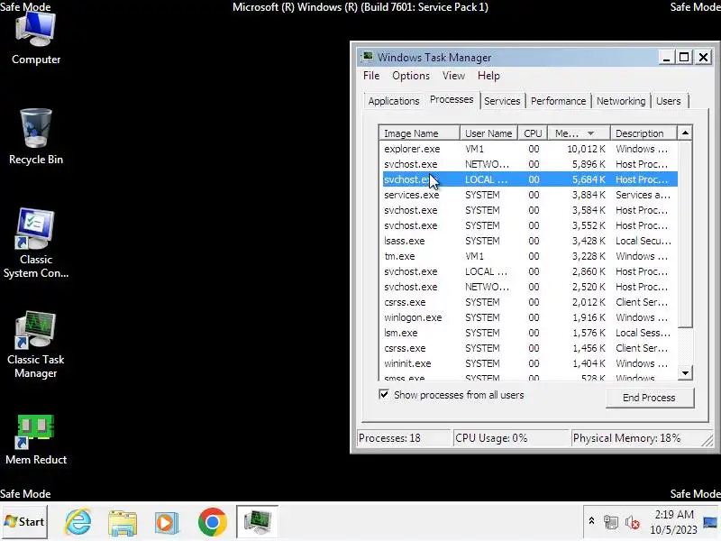Viewport: 721px width, 541px height.
Task: Select csrss.exe row using 1,456 K
Action: (x=529, y=348)
